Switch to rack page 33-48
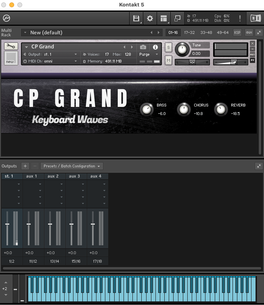The width and height of the screenshot is (264, 305). click(x=206, y=33)
